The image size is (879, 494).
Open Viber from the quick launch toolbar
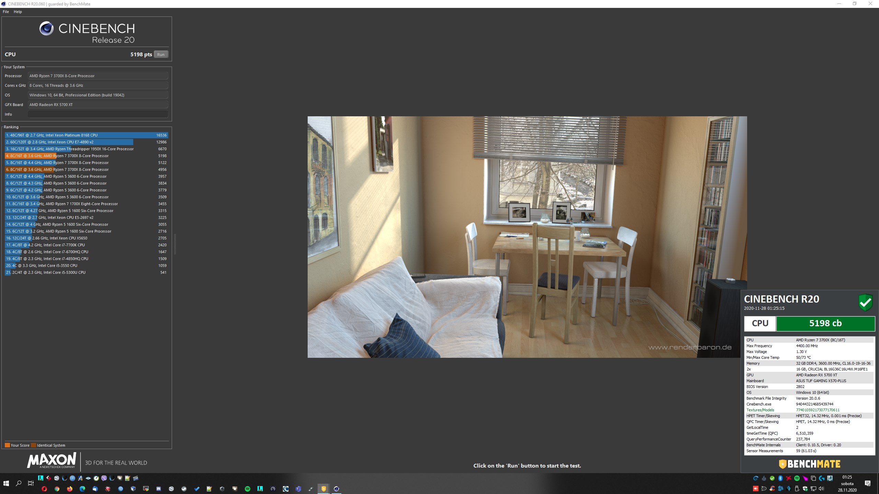104,478
